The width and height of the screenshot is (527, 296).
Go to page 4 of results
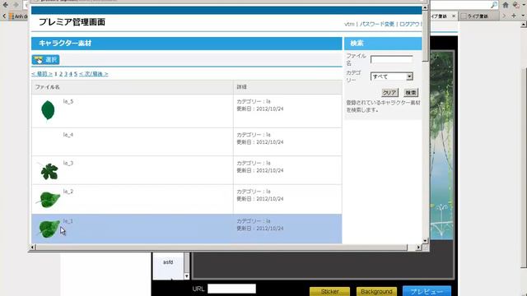point(71,74)
